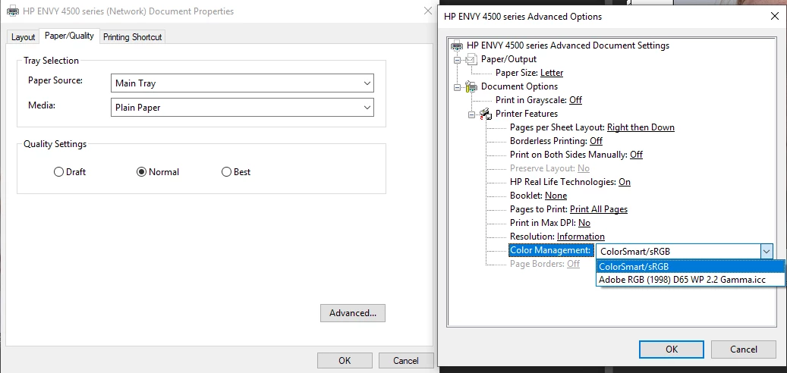Select the Color Management tree label
The width and height of the screenshot is (787, 373).
(551, 250)
